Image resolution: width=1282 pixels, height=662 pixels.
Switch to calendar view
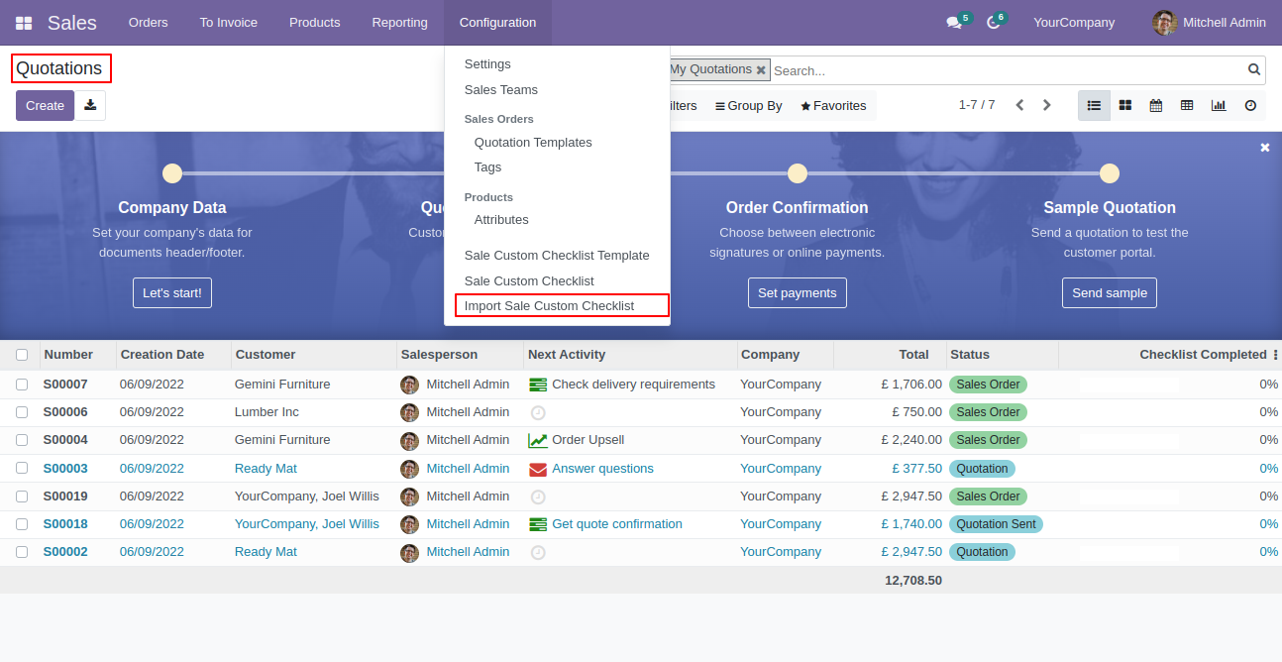[x=1155, y=105]
